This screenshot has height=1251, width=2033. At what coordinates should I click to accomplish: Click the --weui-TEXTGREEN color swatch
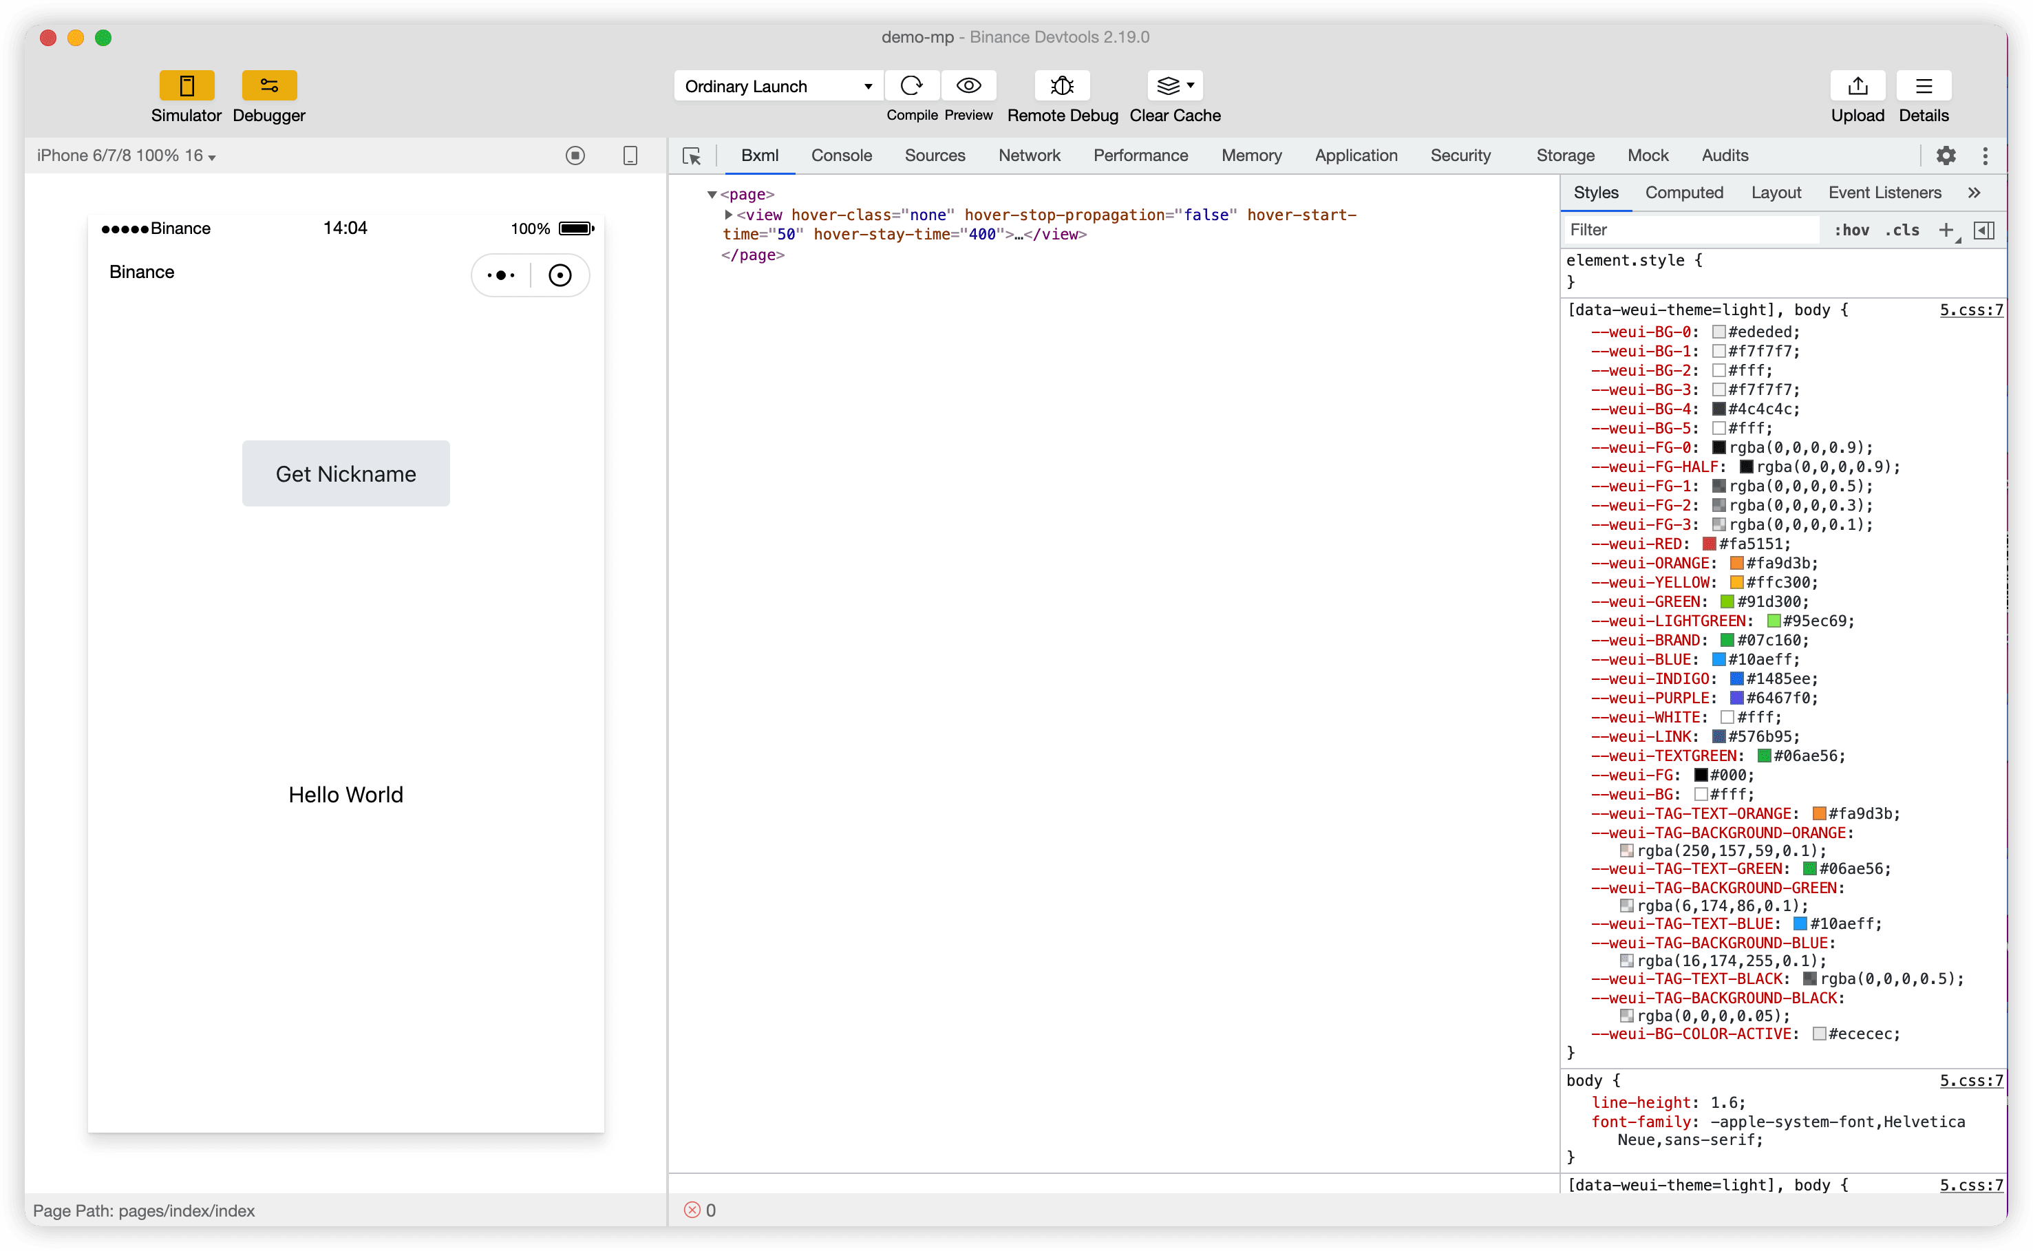pos(1763,756)
